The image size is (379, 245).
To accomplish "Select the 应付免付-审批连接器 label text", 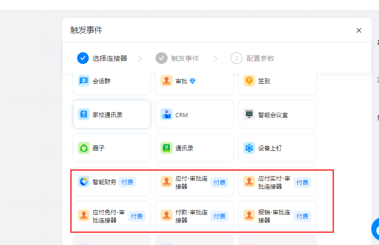I will tap(109, 216).
